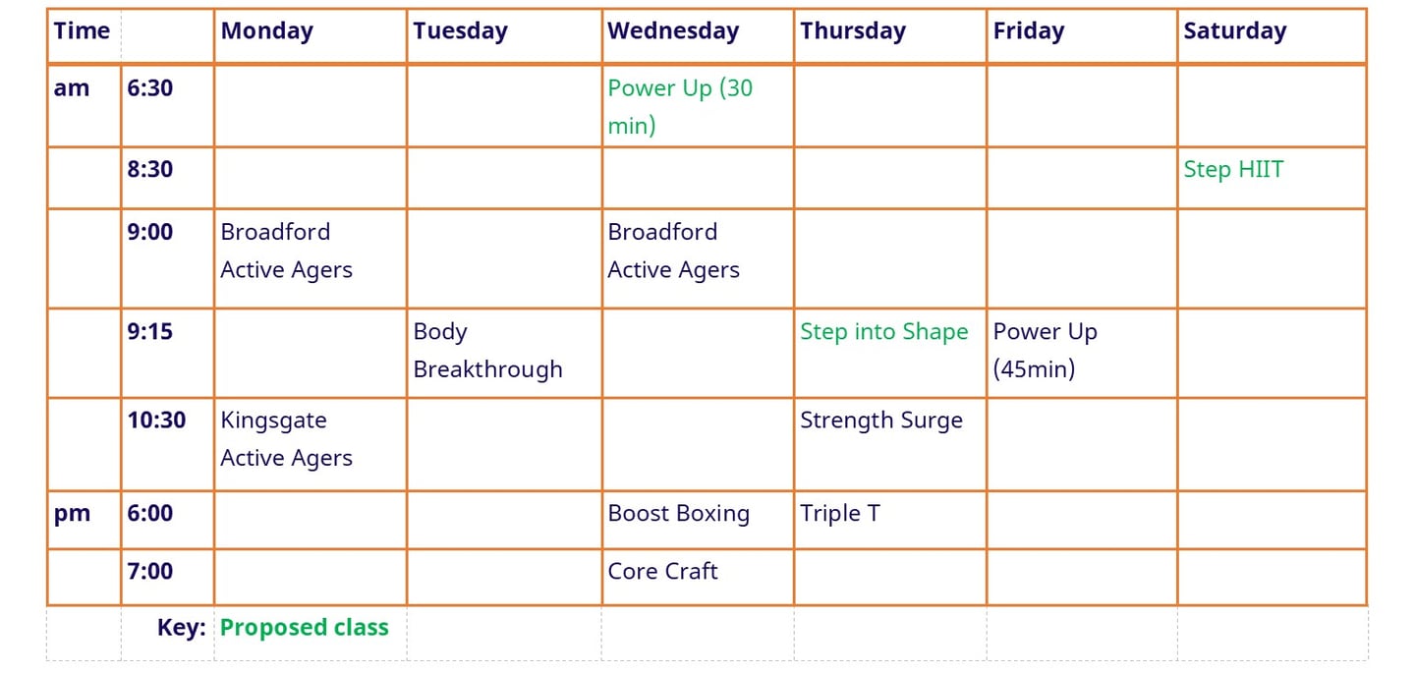Click Broadford Active Agers on Monday

coord(286,251)
